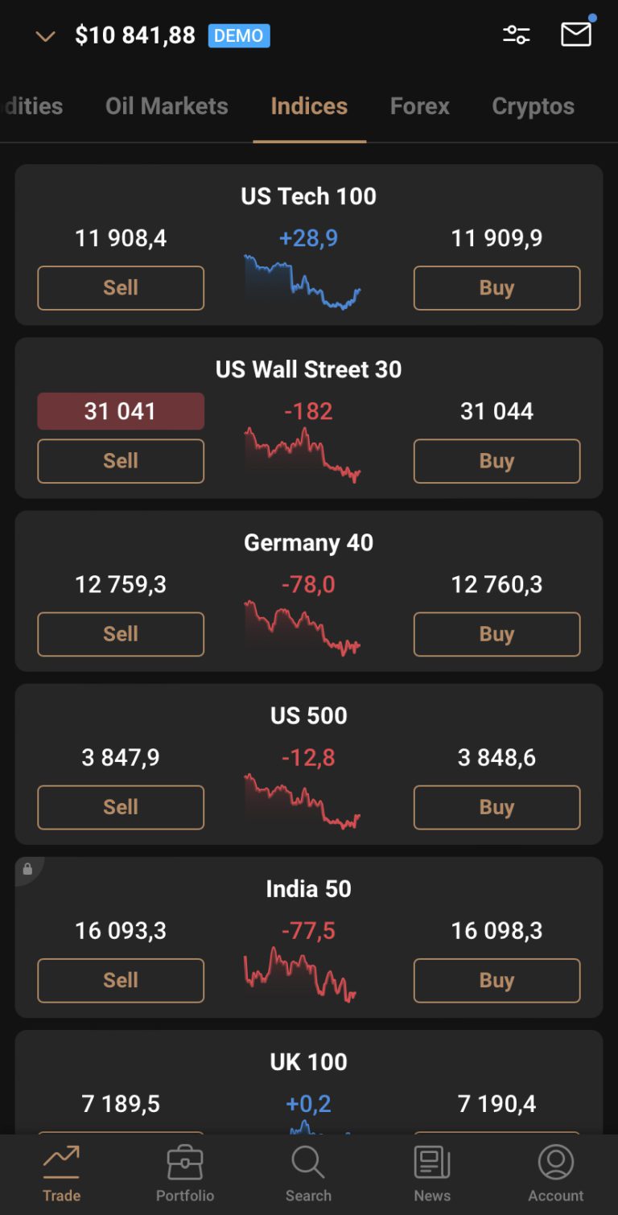Open the Account profile icon
Screen dimensions: 618x1215
[556, 1163]
